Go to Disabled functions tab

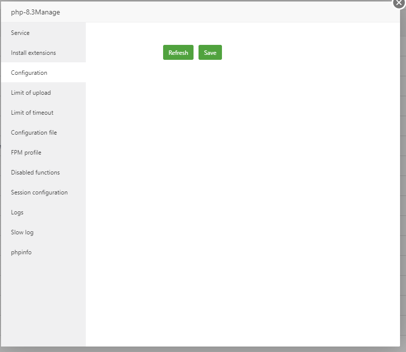click(x=43, y=173)
